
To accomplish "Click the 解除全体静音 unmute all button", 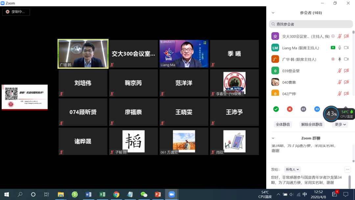I will (312, 125).
